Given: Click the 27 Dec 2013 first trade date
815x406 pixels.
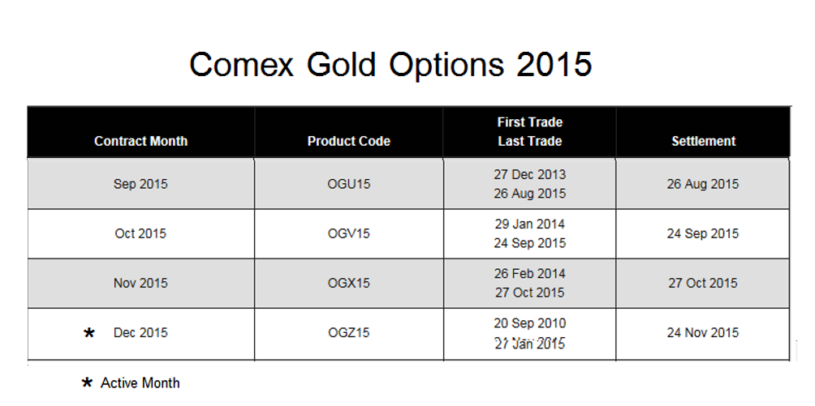Looking at the screenshot, I should tap(529, 174).
